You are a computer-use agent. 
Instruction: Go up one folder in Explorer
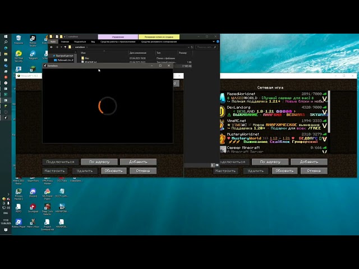65,47
